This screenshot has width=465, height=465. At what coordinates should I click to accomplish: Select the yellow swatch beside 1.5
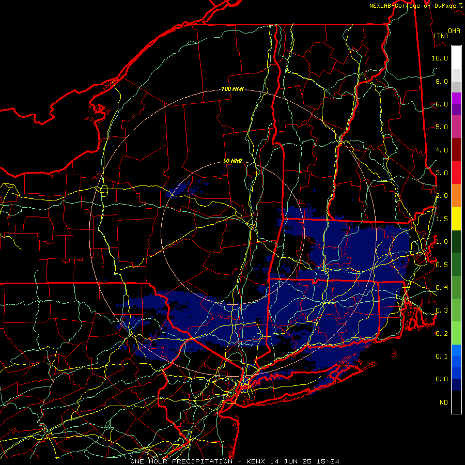[456, 219]
